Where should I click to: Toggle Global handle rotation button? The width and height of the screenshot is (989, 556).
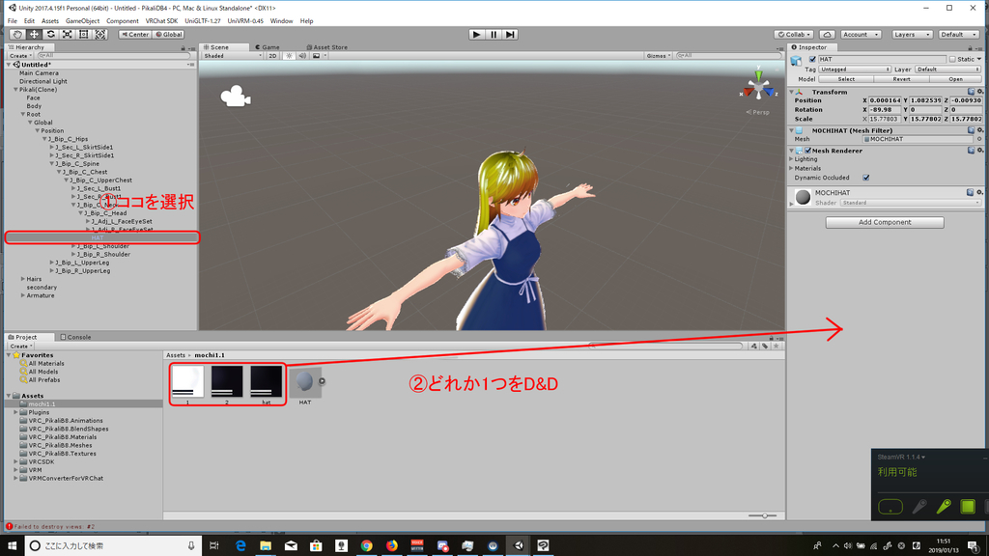168,35
